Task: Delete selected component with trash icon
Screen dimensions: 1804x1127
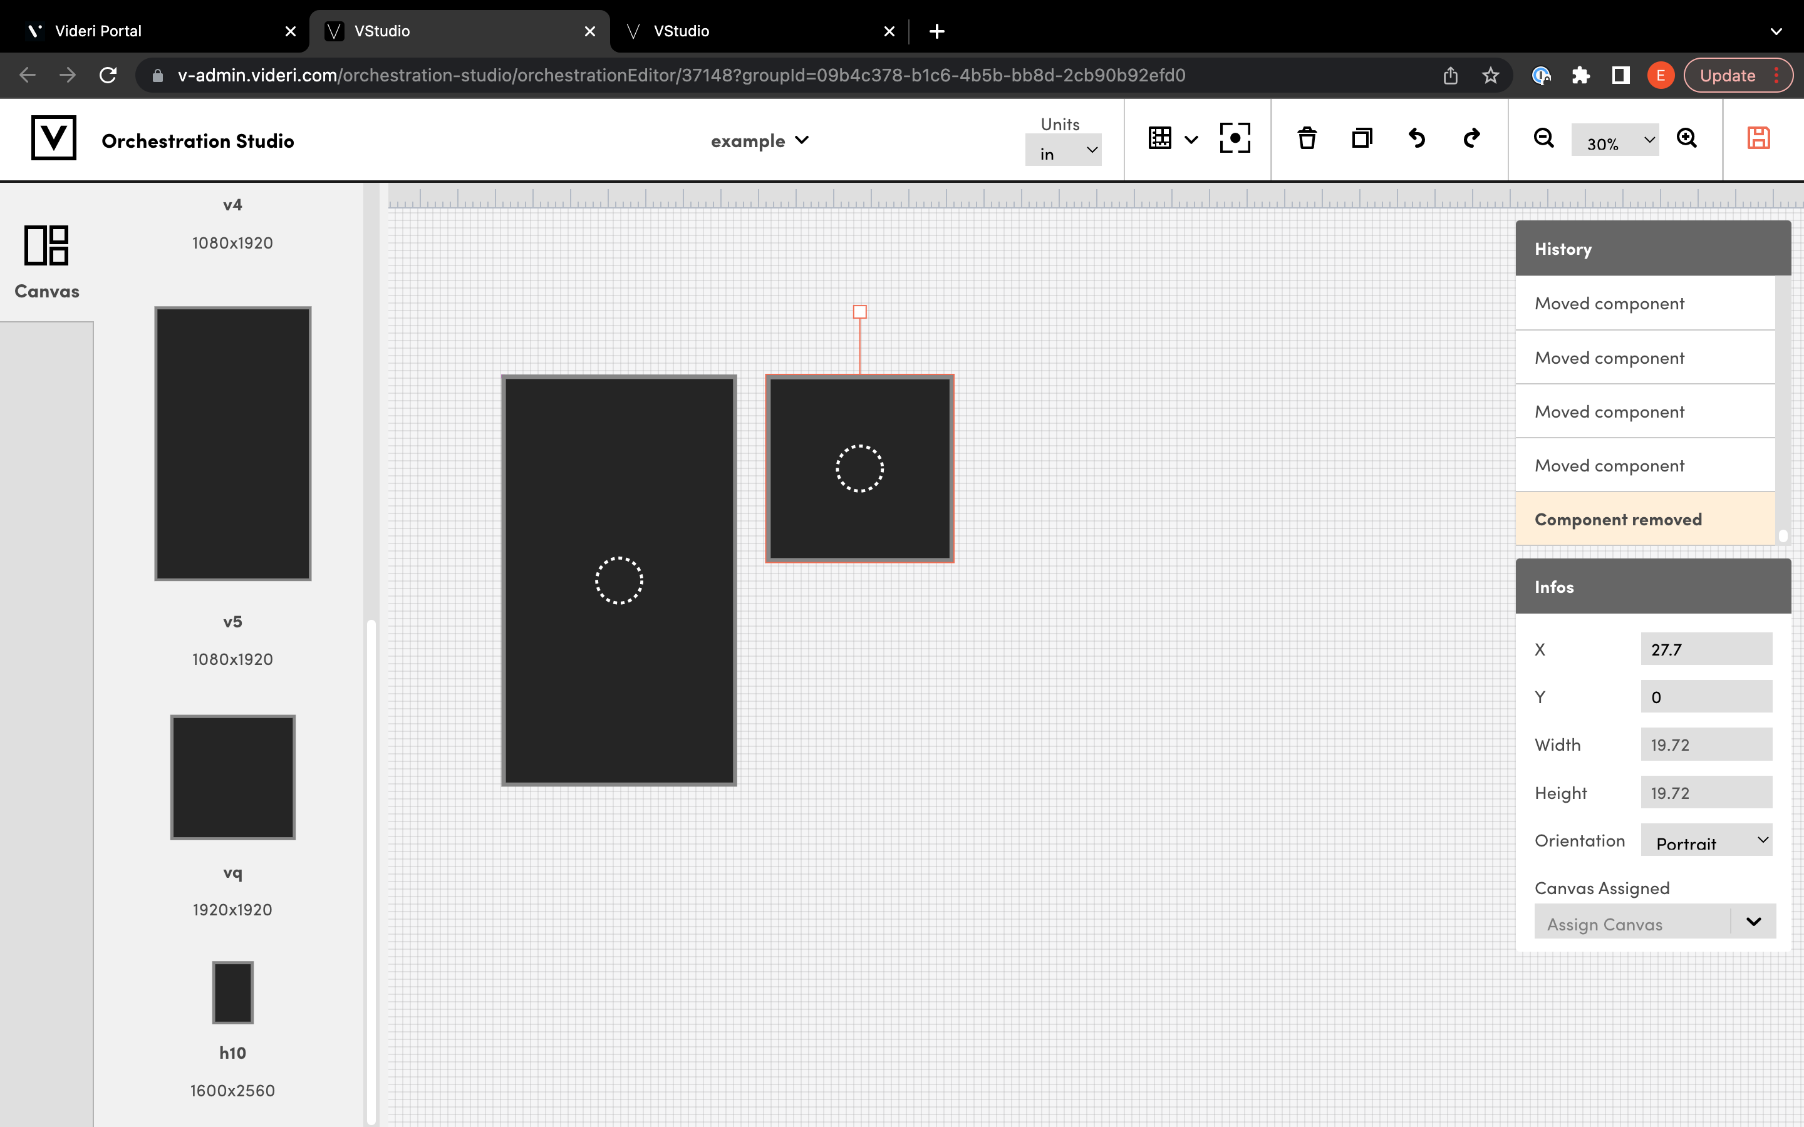Action: point(1307,138)
